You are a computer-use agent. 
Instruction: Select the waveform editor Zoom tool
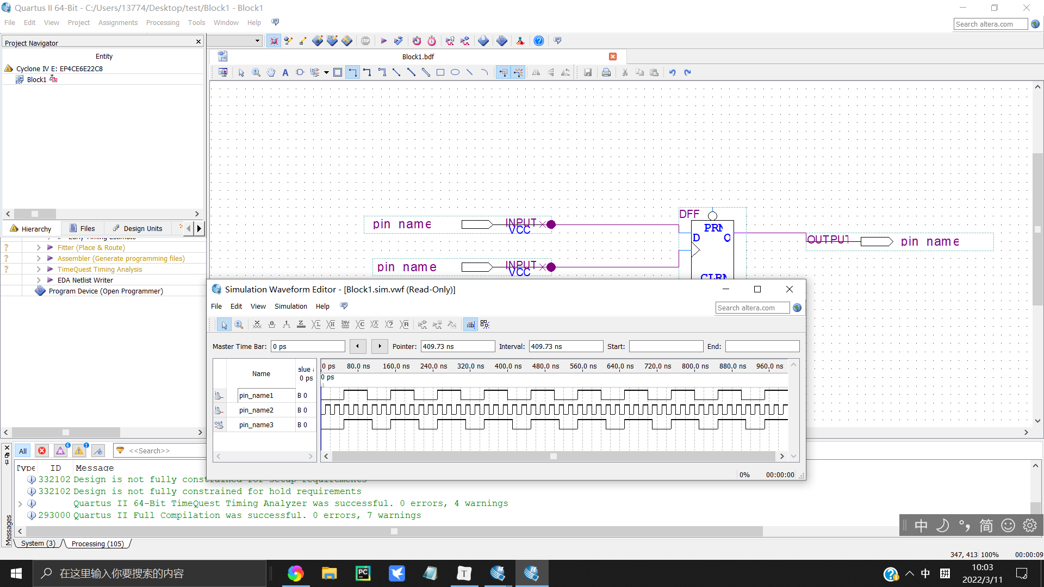pyautogui.click(x=239, y=324)
